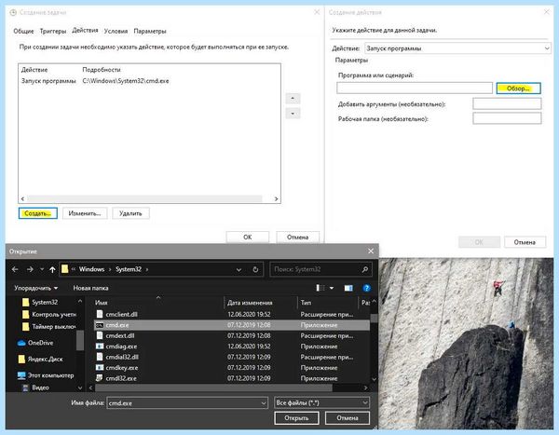Image resolution: width=559 pixels, height=435 pixels.
Task: Click the cmdial32.dll file icon
Action: click(100, 357)
